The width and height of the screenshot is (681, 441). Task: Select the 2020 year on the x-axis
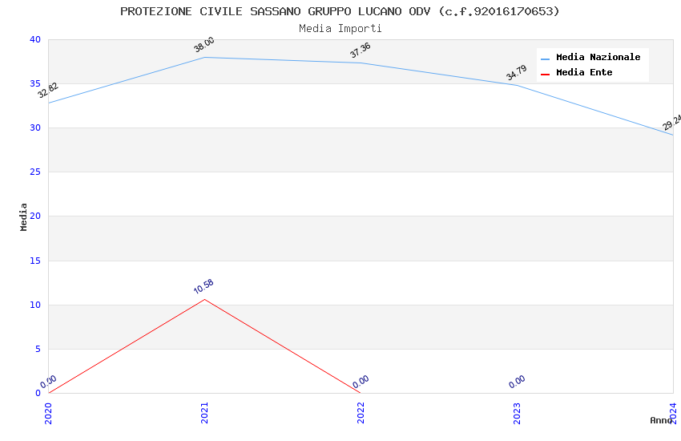coord(48,413)
